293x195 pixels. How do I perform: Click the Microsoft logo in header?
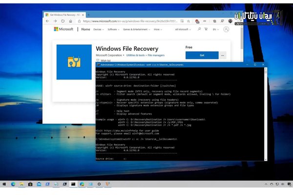click(63, 29)
